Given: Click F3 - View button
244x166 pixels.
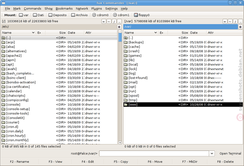Looking at the screenshot, I should pyautogui.click(x=56, y=162).
